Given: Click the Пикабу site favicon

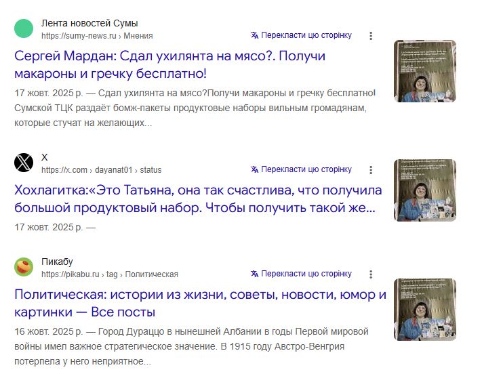Looking at the screenshot, I should [x=24, y=267].
